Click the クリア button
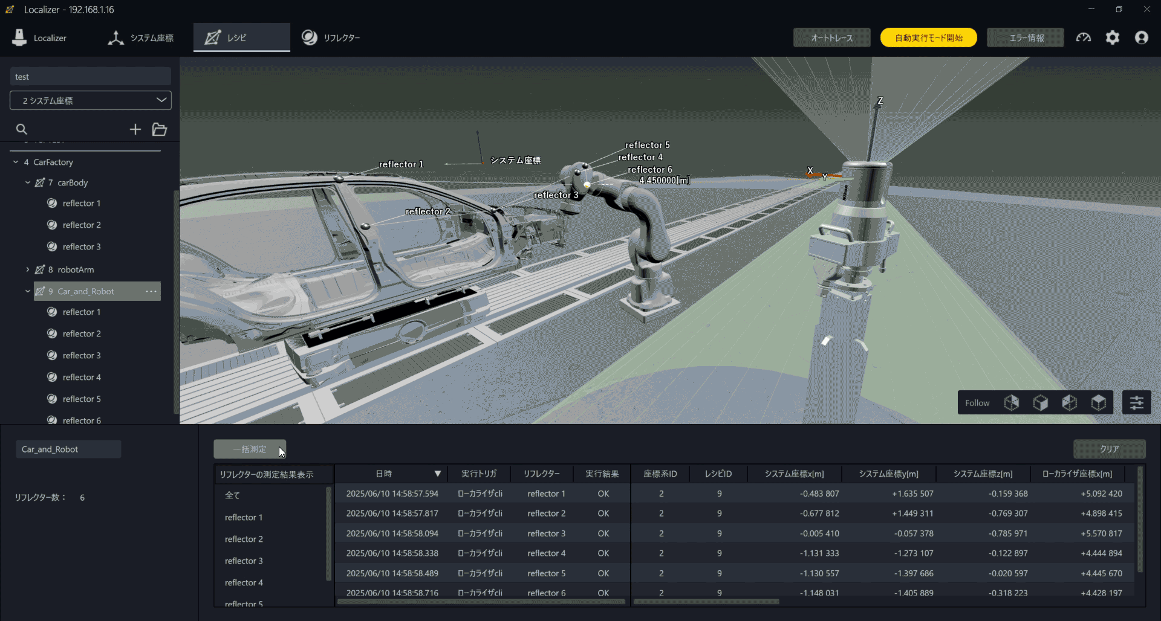 (x=1109, y=449)
